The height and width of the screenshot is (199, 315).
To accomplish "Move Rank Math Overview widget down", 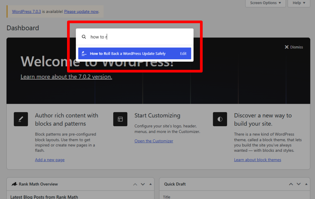I will pyautogui.click(x=143, y=184).
